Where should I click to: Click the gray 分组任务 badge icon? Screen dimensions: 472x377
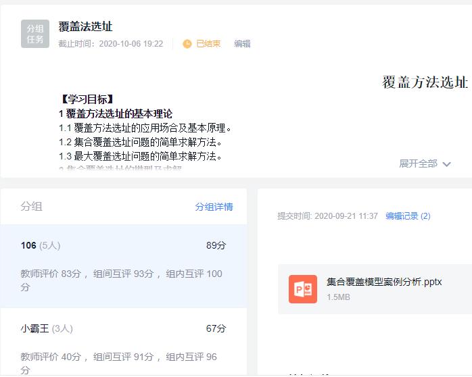pos(34,34)
